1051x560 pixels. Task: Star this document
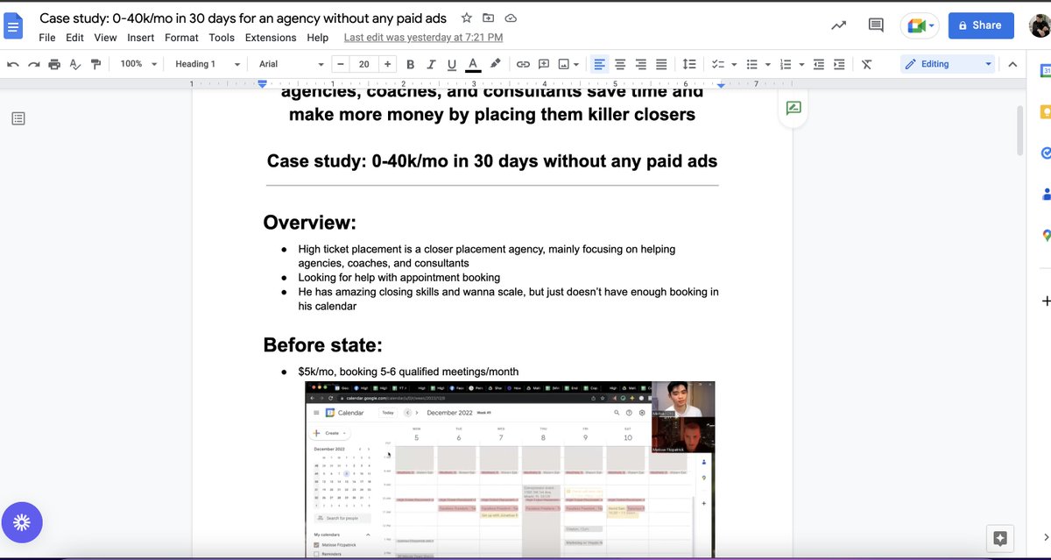click(467, 18)
